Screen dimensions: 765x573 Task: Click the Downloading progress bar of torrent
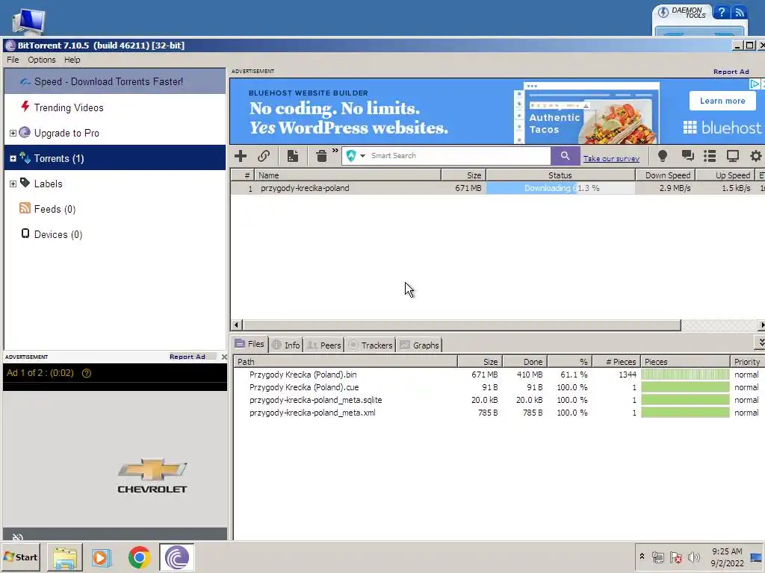point(561,188)
